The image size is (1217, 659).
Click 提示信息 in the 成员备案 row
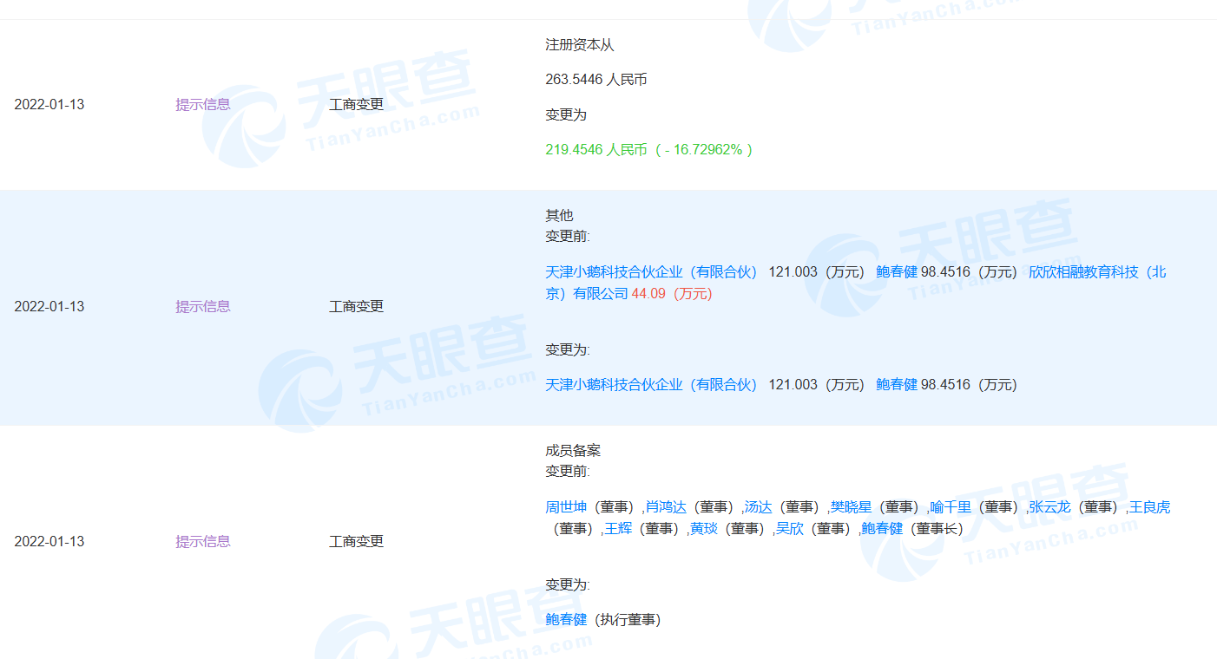tap(203, 542)
